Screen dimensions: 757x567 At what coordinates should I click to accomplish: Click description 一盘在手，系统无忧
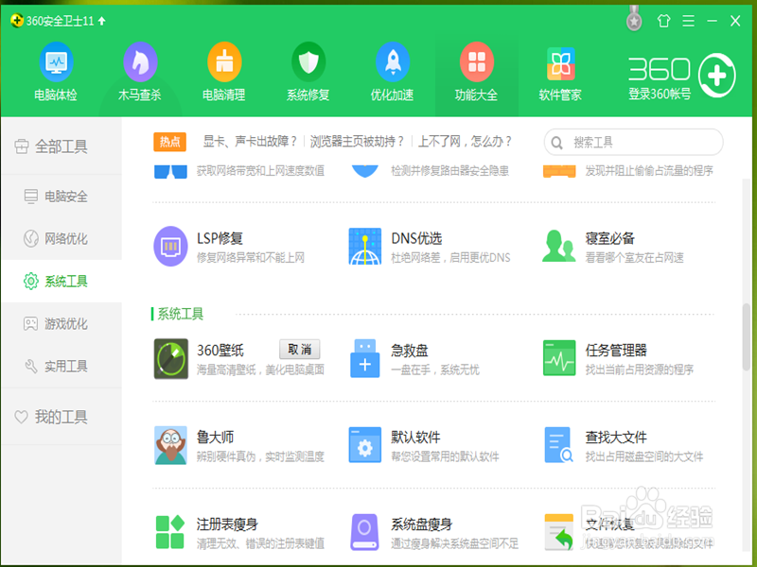[x=435, y=369]
